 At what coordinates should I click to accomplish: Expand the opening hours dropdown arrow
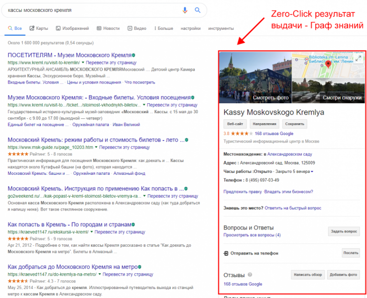[312, 171]
